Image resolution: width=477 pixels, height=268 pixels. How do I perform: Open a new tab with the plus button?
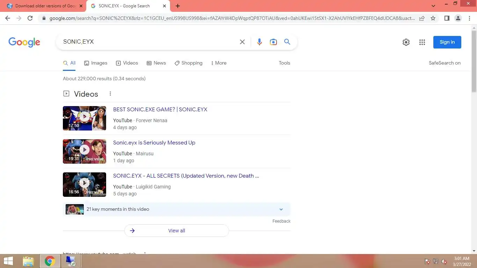[x=178, y=6]
